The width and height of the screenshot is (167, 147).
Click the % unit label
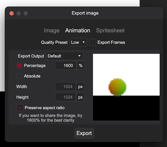81,65
